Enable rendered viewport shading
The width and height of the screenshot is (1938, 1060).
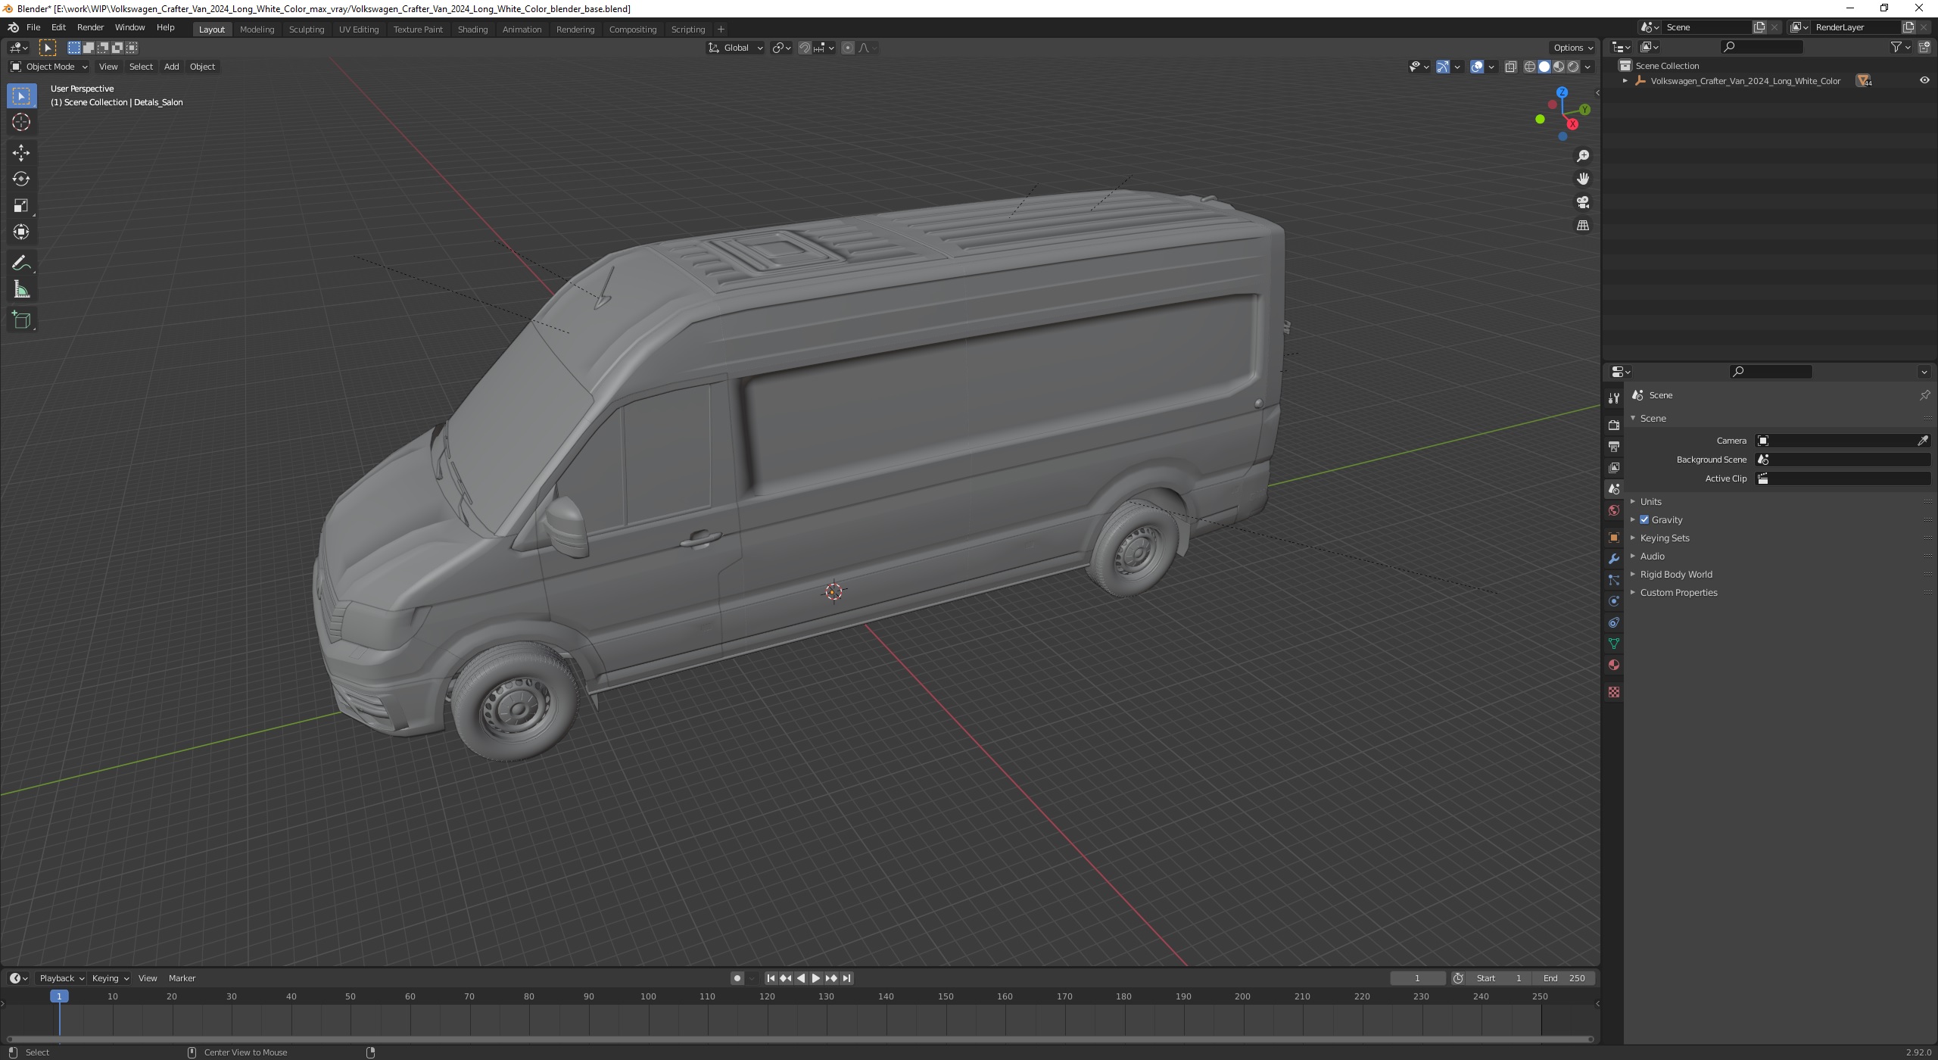click(1573, 67)
